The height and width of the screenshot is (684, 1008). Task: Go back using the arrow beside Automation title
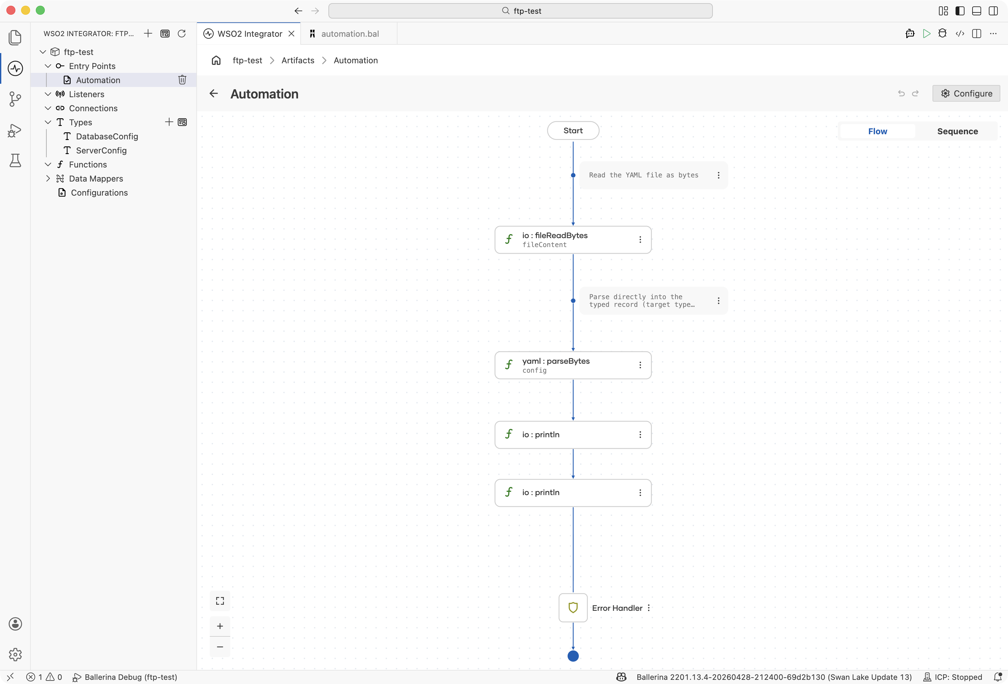(214, 94)
